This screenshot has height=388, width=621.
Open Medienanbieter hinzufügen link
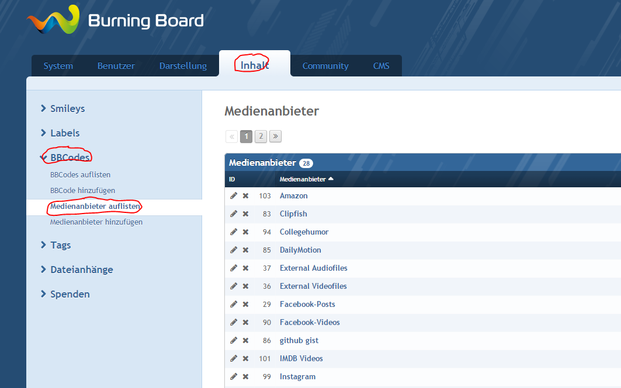click(96, 222)
